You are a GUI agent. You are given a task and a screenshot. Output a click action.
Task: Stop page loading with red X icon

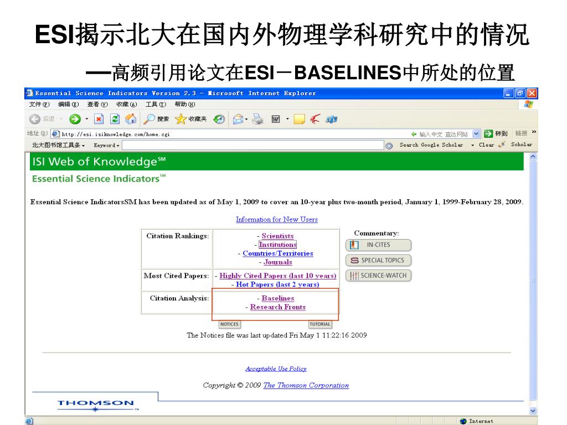coord(99,119)
